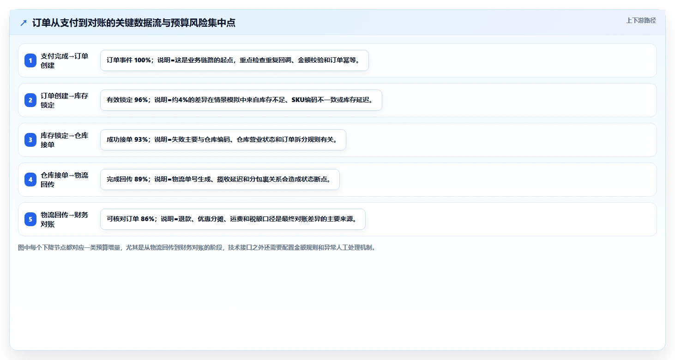The width and height of the screenshot is (675, 360).
Task: Click the footnote starting 图中每个下降节点
Action: coord(197,248)
